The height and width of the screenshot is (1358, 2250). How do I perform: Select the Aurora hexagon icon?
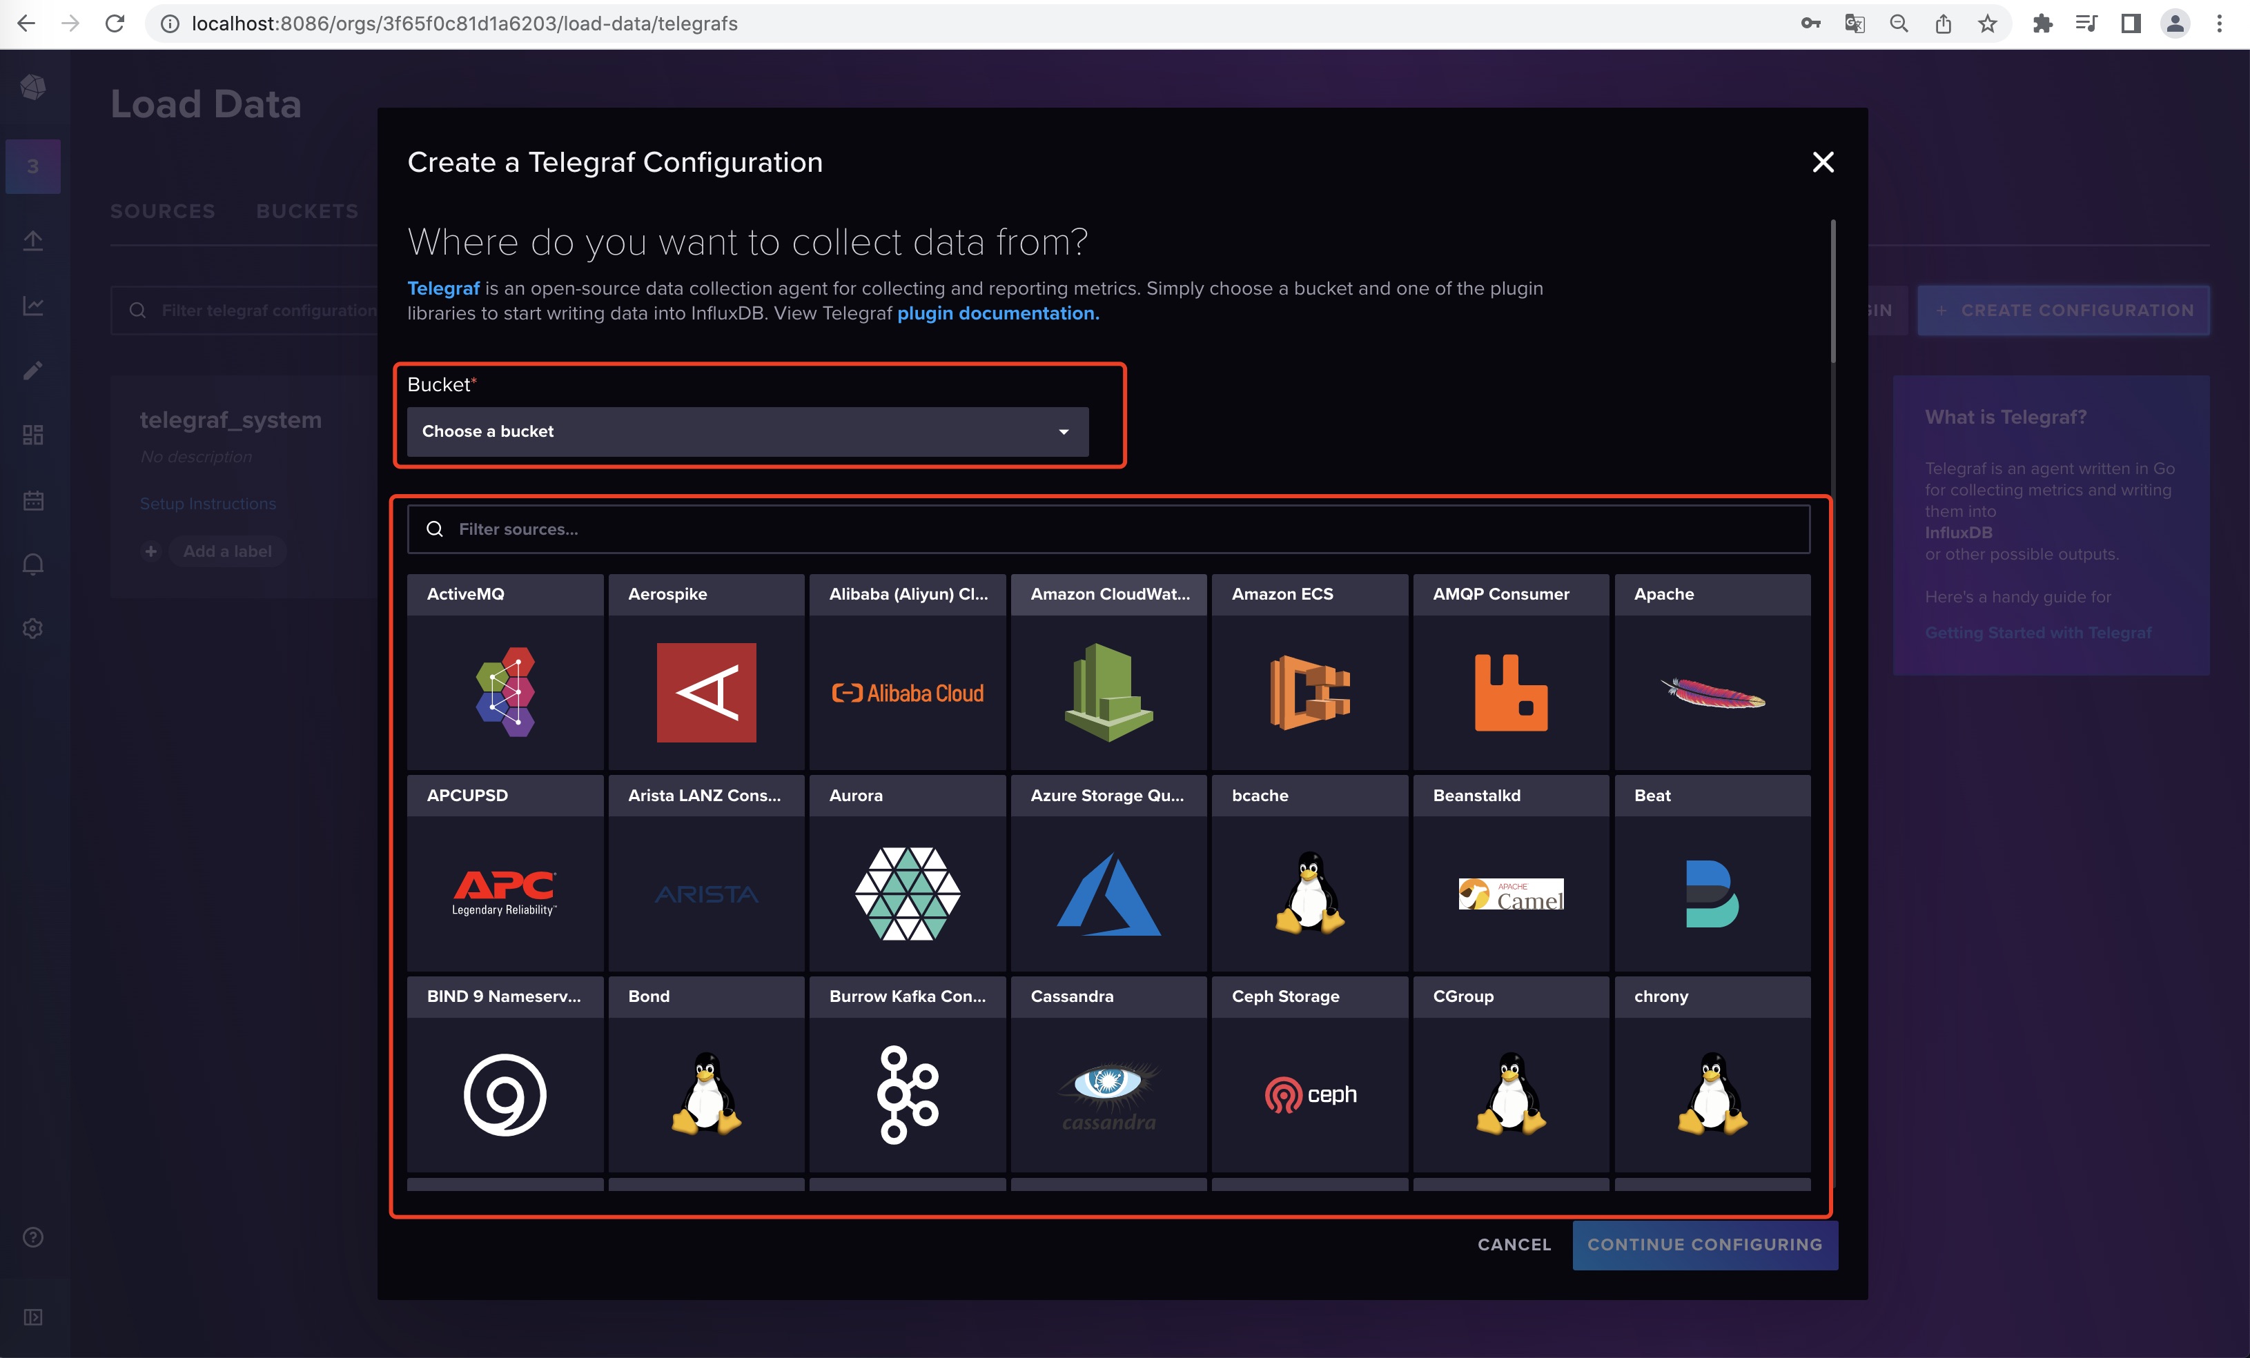pos(907,893)
